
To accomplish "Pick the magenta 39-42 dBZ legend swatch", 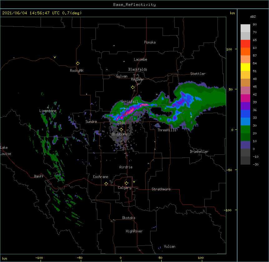I will (245, 98).
